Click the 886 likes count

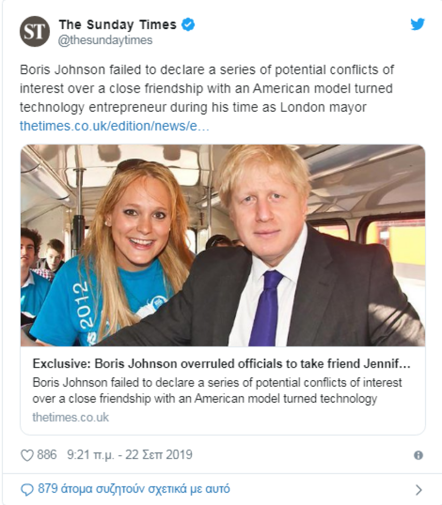coord(47,455)
